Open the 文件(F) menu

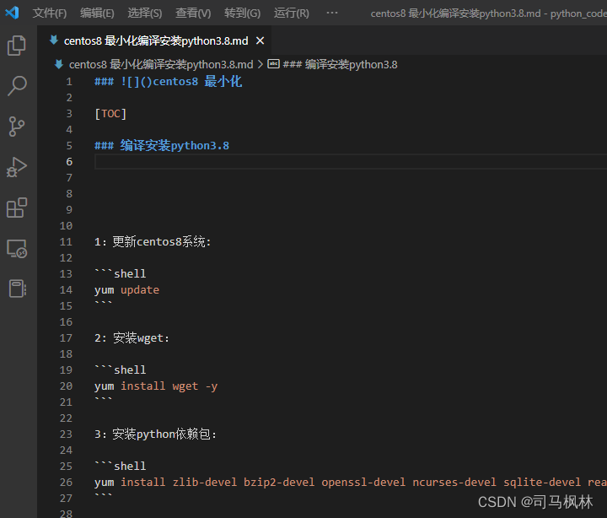tap(50, 13)
